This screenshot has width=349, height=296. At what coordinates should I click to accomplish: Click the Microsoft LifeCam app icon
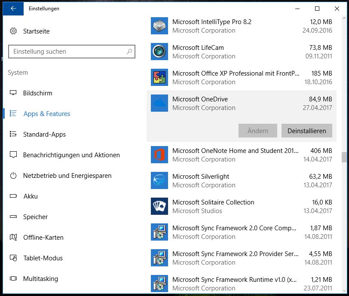tap(159, 52)
